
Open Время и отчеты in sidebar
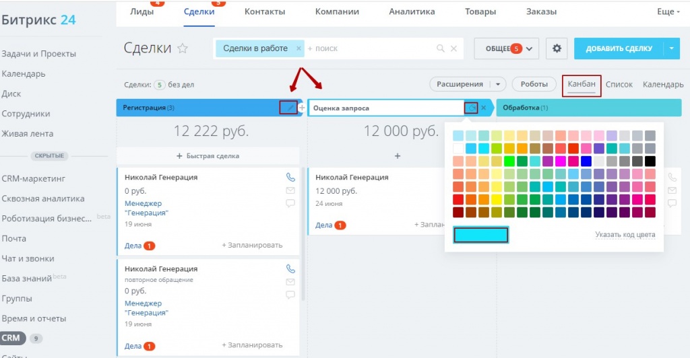coord(34,318)
